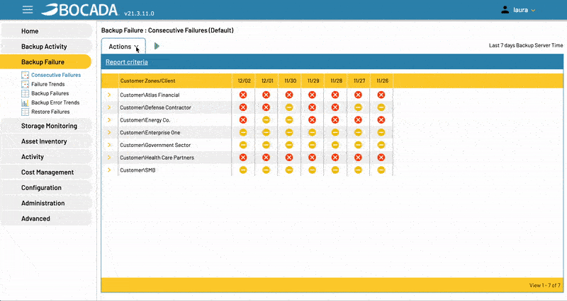
Task: Open the Configuration menu
Action: (46, 188)
